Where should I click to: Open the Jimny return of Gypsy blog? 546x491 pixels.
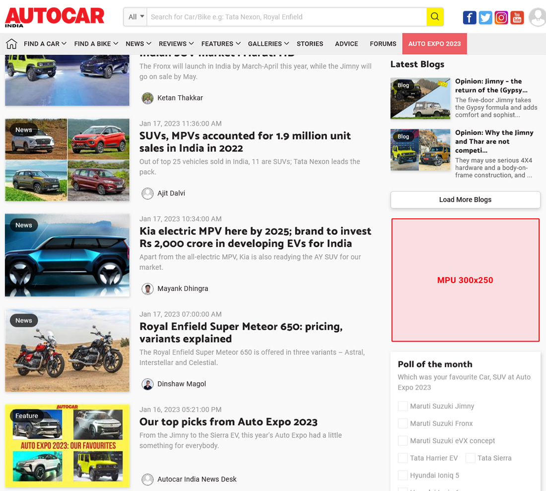[x=491, y=86]
